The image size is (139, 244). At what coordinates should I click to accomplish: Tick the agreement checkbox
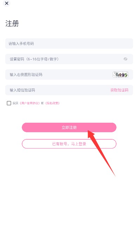[x=9, y=103]
